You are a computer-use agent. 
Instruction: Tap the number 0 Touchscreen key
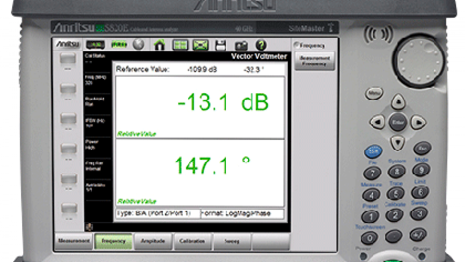(x=370, y=238)
